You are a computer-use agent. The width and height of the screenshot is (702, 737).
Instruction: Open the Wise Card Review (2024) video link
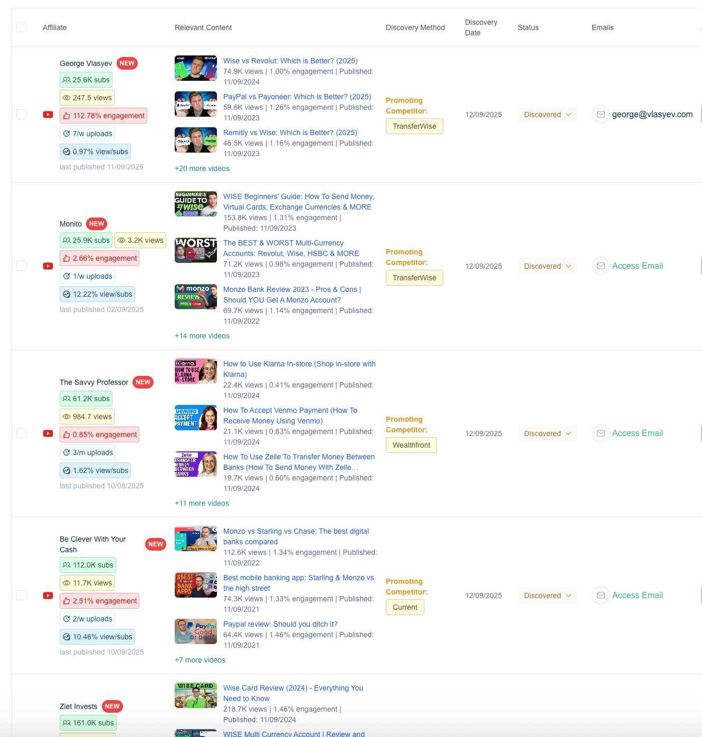293,693
